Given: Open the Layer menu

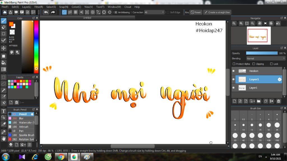Looking at the screenshot, I should click(x=27, y=7).
